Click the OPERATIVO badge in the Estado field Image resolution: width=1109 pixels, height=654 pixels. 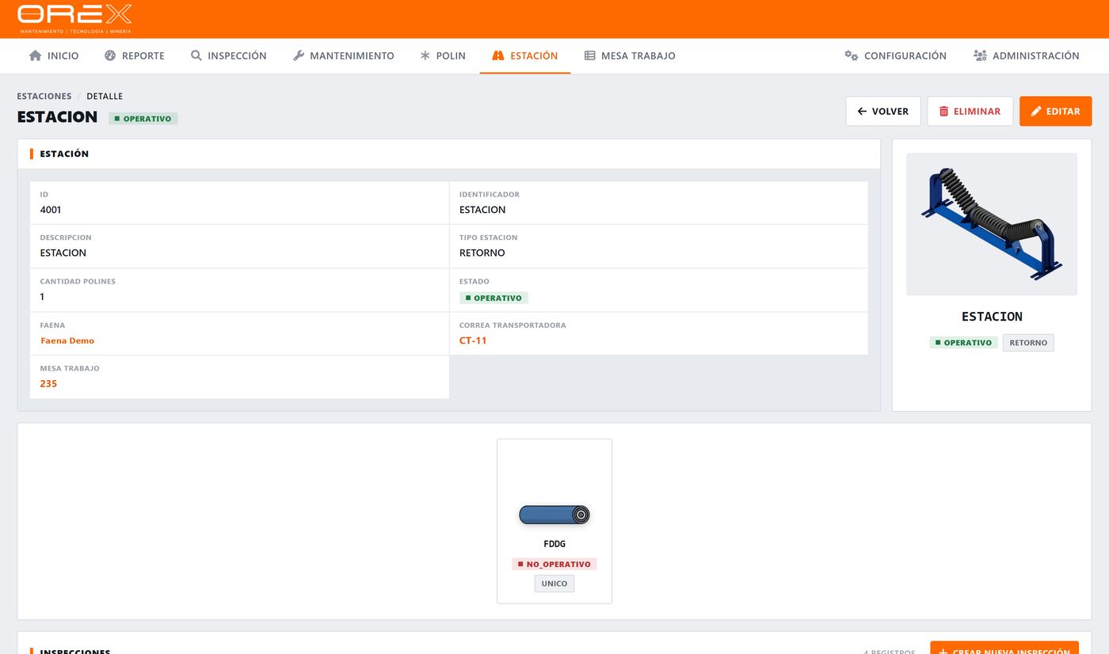click(x=494, y=298)
